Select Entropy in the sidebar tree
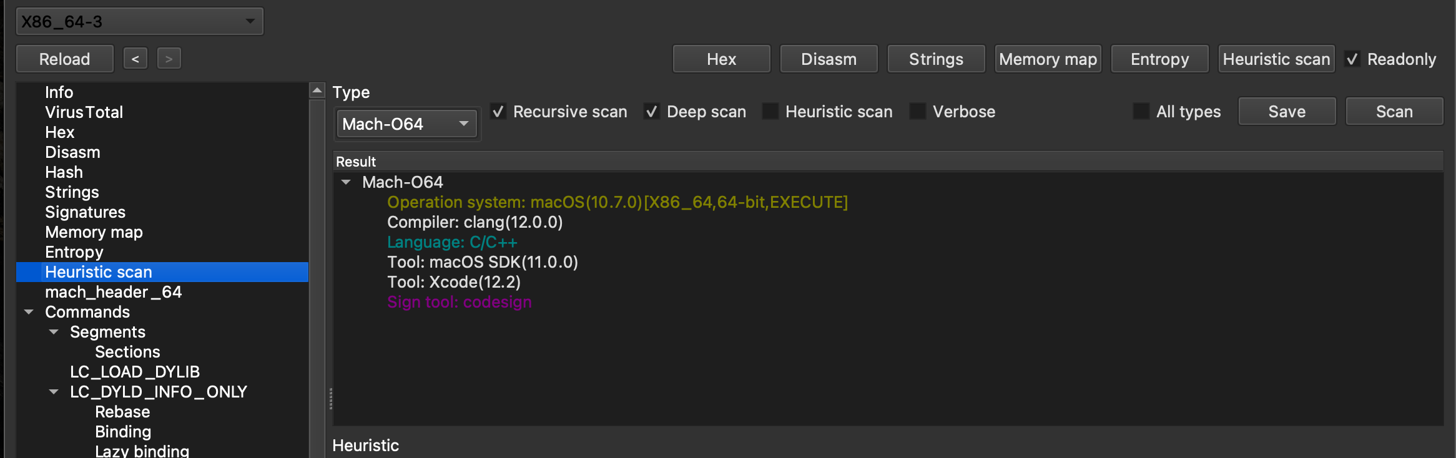Screen dimensions: 1456x458 [x=74, y=252]
